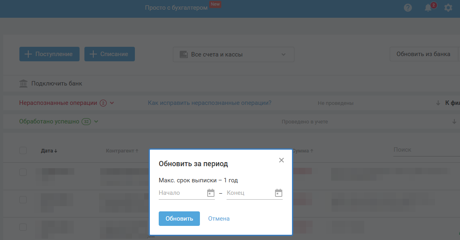Click the wallet icon in accounts selector
The width and height of the screenshot is (460, 240).
[x=184, y=54]
